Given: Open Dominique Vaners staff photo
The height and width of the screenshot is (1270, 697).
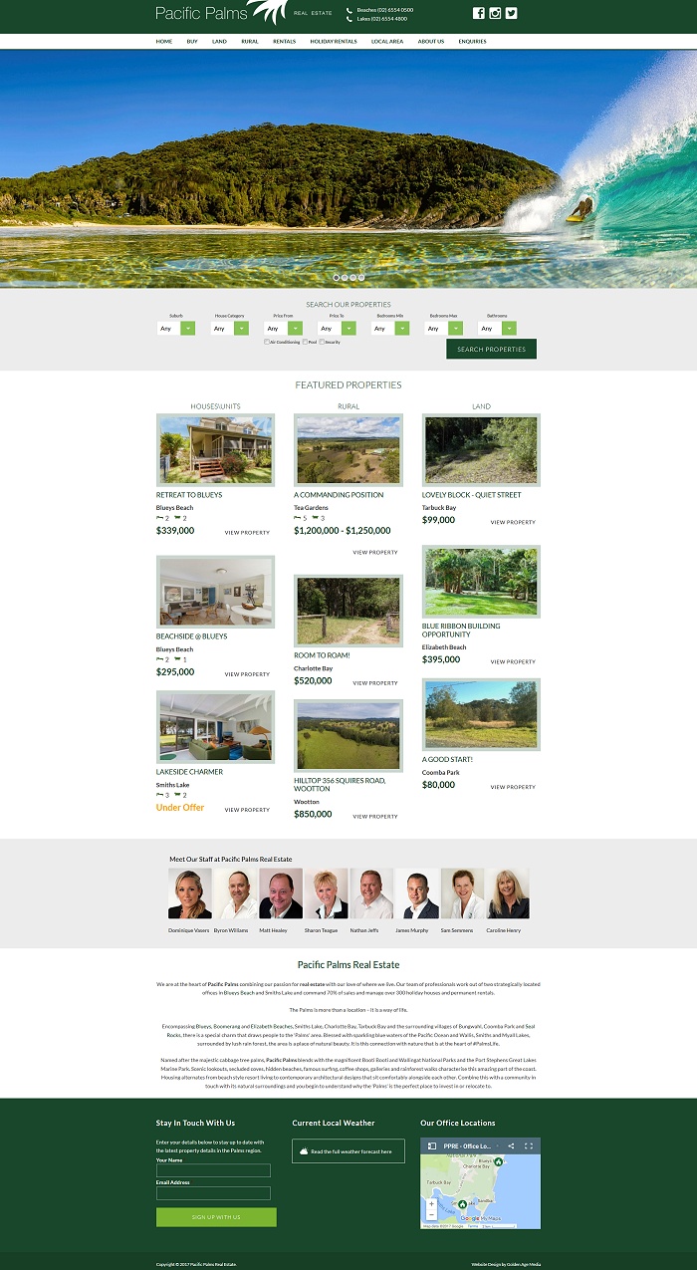Looking at the screenshot, I should pos(190,893).
